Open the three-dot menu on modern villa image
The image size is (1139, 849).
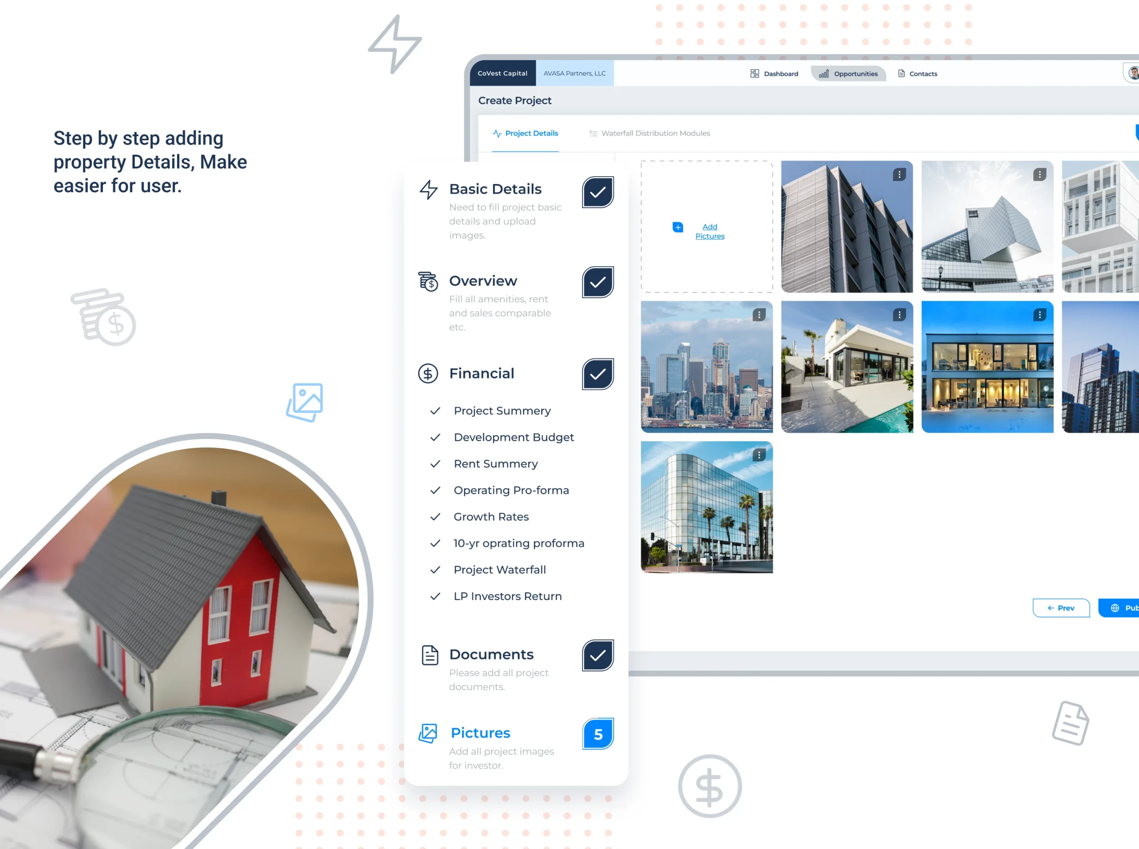(899, 316)
